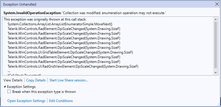Close the Exception Unhandled dialog
The height and width of the screenshot is (107, 221).
click(217, 4)
